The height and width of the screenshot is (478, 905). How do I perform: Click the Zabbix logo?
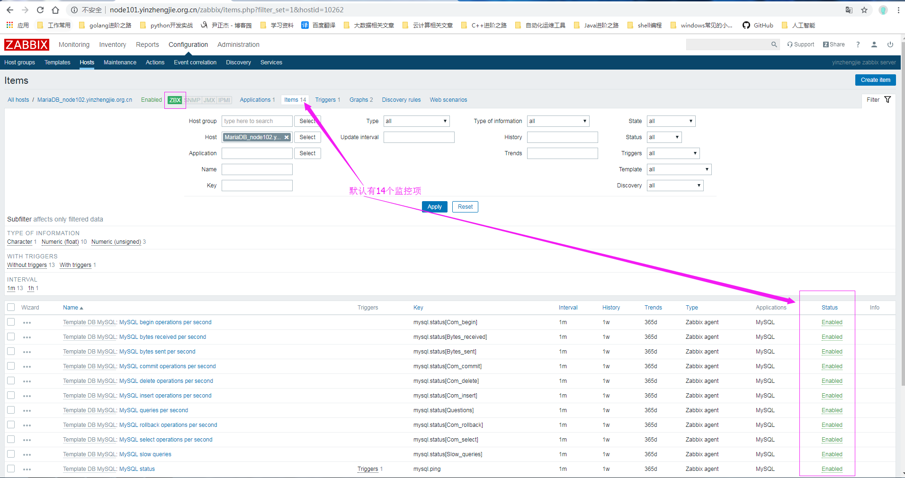tap(27, 44)
